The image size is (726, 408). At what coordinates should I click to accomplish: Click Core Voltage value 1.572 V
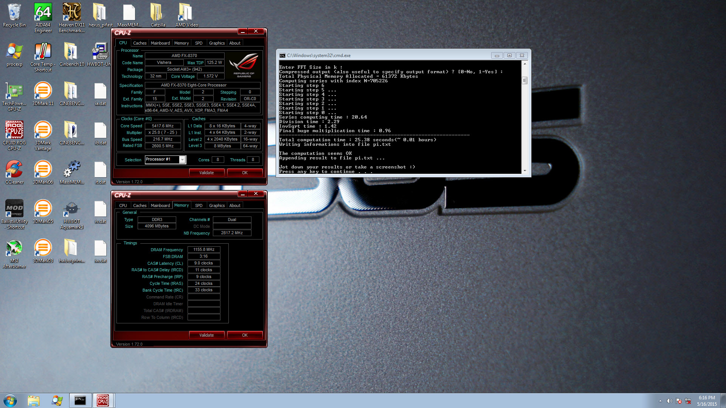211,76
